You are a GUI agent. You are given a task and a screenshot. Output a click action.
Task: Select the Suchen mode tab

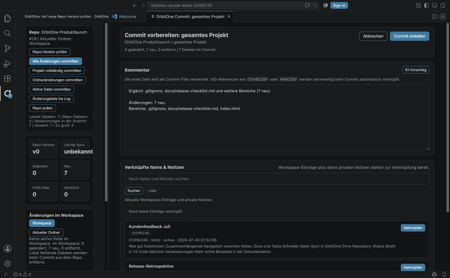point(134,191)
